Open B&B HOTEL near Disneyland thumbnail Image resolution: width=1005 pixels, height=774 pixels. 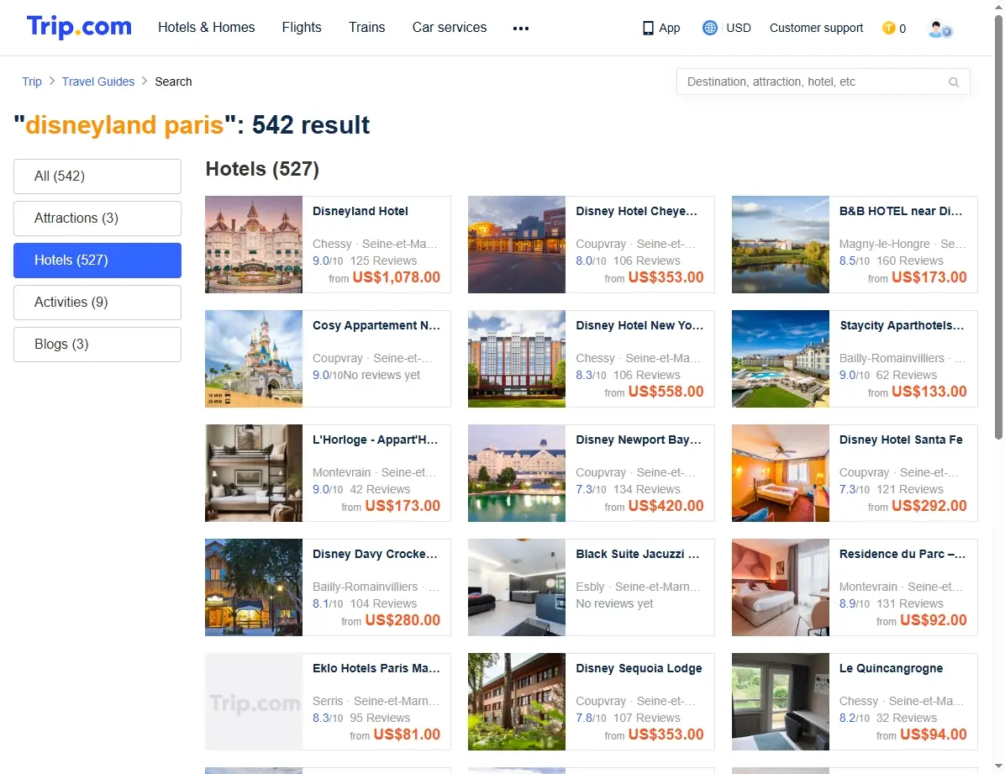[x=781, y=245]
